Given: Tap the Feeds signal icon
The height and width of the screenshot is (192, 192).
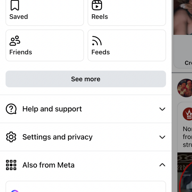Looking at the screenshot, I should [97, 41].
